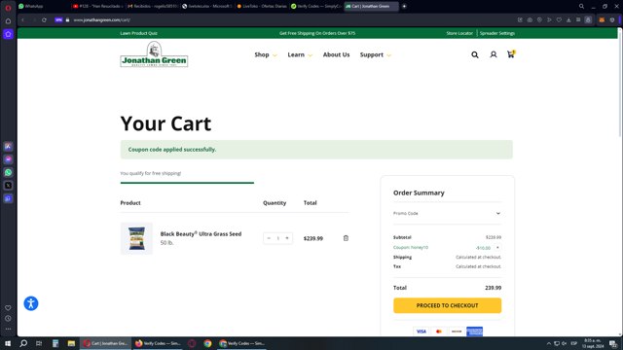Open Chrome from the taskbar
Image resolution: width=623 pixels, height=350 pixels.
coord(207,343)
